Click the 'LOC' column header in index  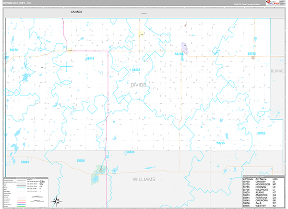tap(275, 179)
